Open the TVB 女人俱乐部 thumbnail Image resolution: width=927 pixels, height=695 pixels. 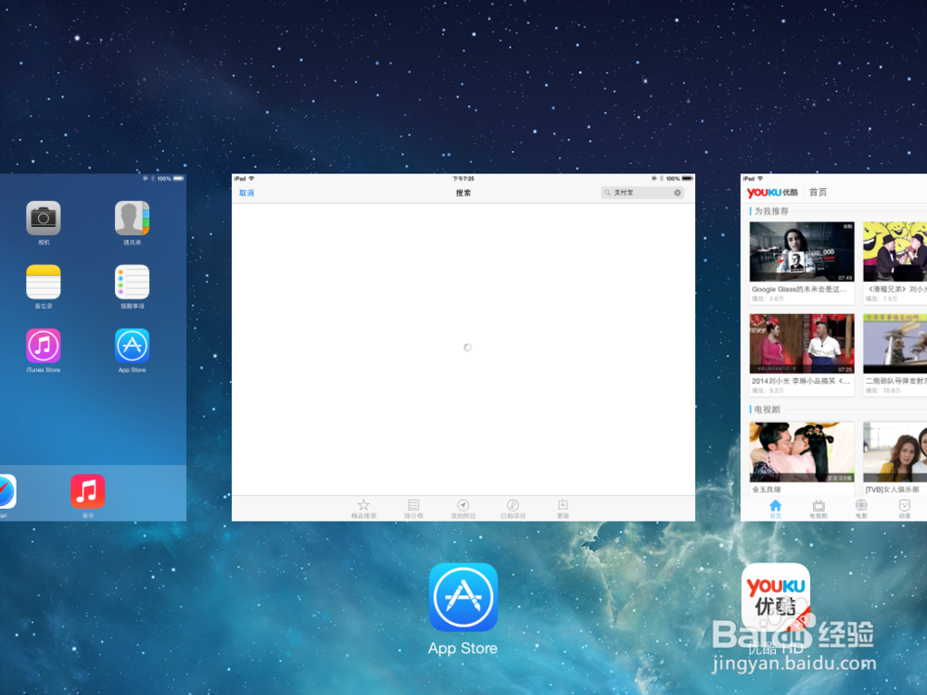(895, 452)
